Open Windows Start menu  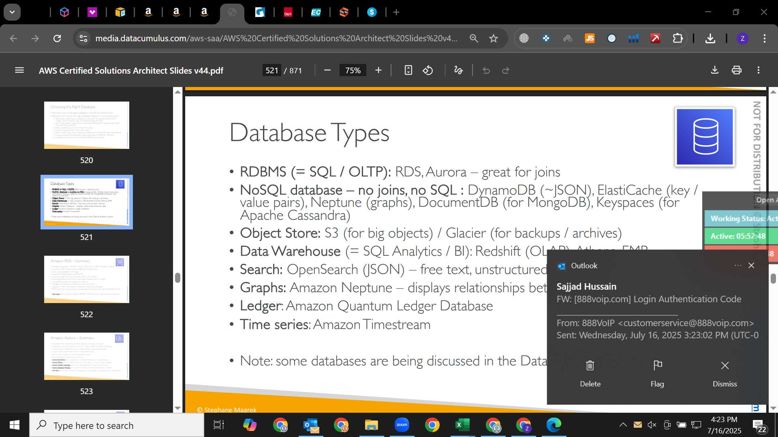[15, 425]
